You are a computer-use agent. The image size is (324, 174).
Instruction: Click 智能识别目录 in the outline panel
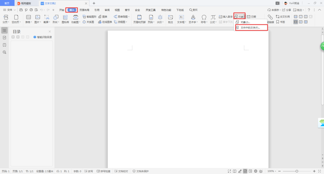(x=43, y=37)
